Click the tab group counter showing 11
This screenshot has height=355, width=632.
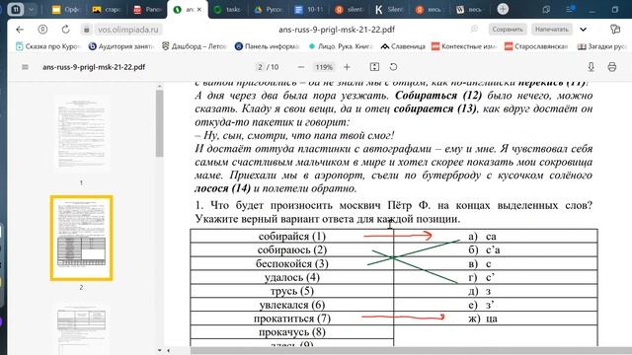point(16,9)
